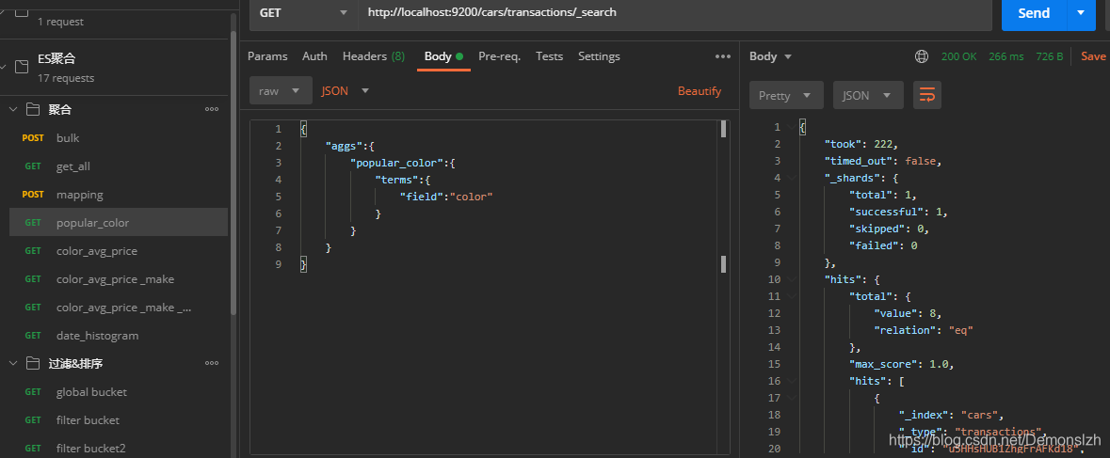
Task: Toggle the response line wrap icon
Action: tap(927, 95)
